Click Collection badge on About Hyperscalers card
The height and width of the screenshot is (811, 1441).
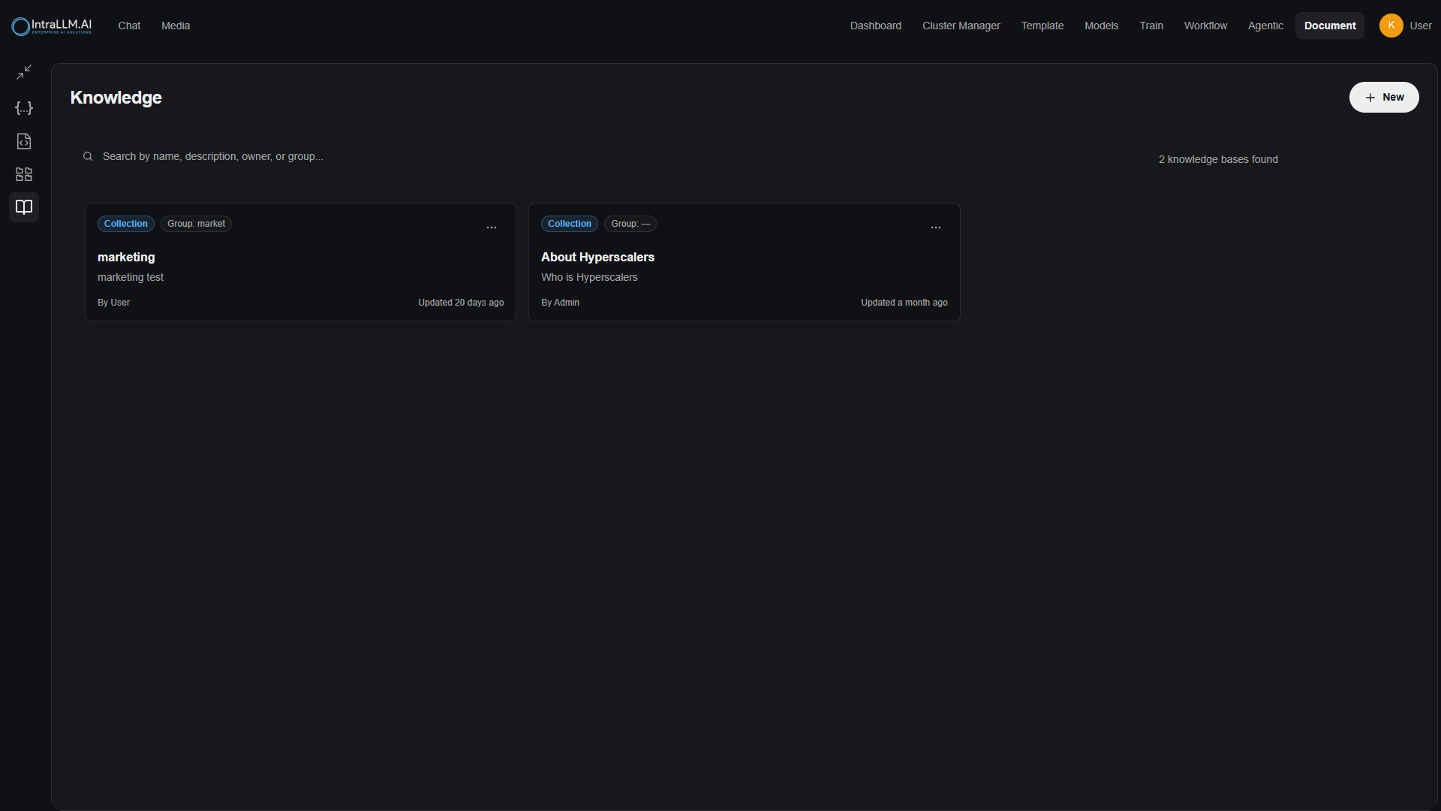click(570, 224)
